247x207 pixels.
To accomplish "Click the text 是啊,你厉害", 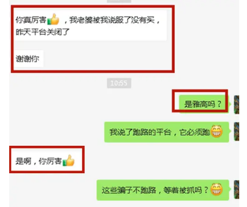I will point(39,161).
